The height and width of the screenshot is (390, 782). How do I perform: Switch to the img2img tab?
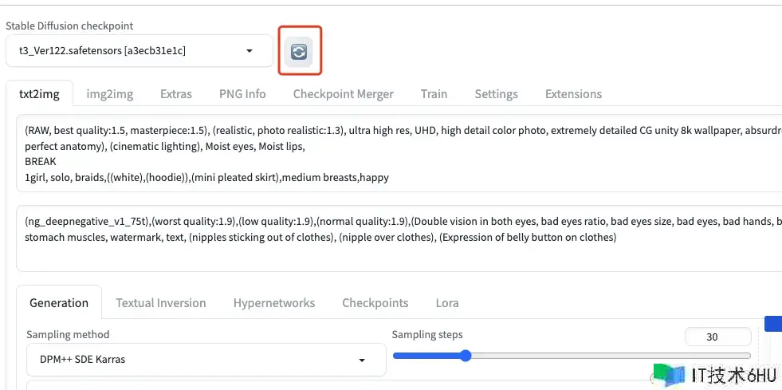point(110,94)
